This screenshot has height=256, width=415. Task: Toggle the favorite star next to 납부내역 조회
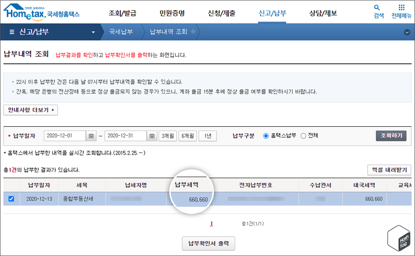tap(193, 31)
